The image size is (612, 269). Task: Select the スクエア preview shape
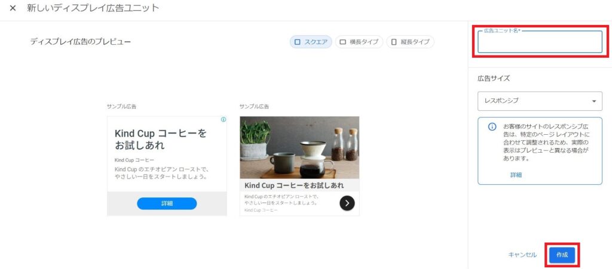[x=311, y=42]
